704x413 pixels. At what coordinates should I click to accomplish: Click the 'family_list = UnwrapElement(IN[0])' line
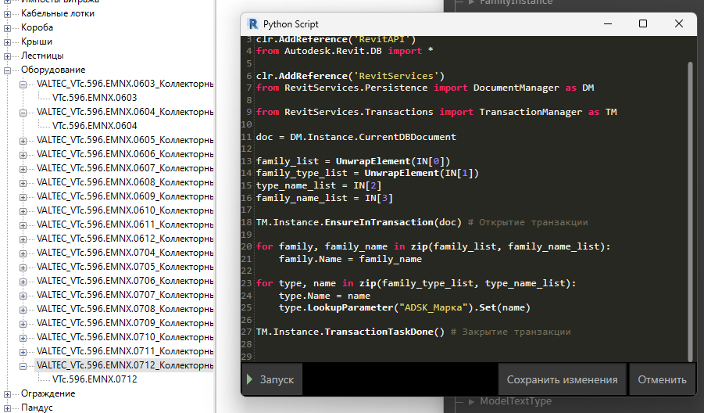point(353,161)
